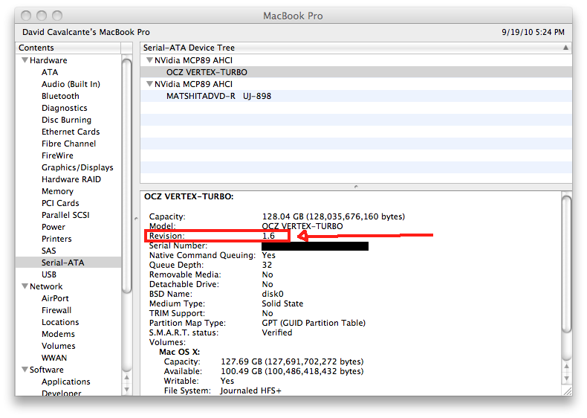The image size is (587, 418).
Task: Select OCZ VERTEX-TURBO device row
Action: pyautogui.click(x=356, y=72)
